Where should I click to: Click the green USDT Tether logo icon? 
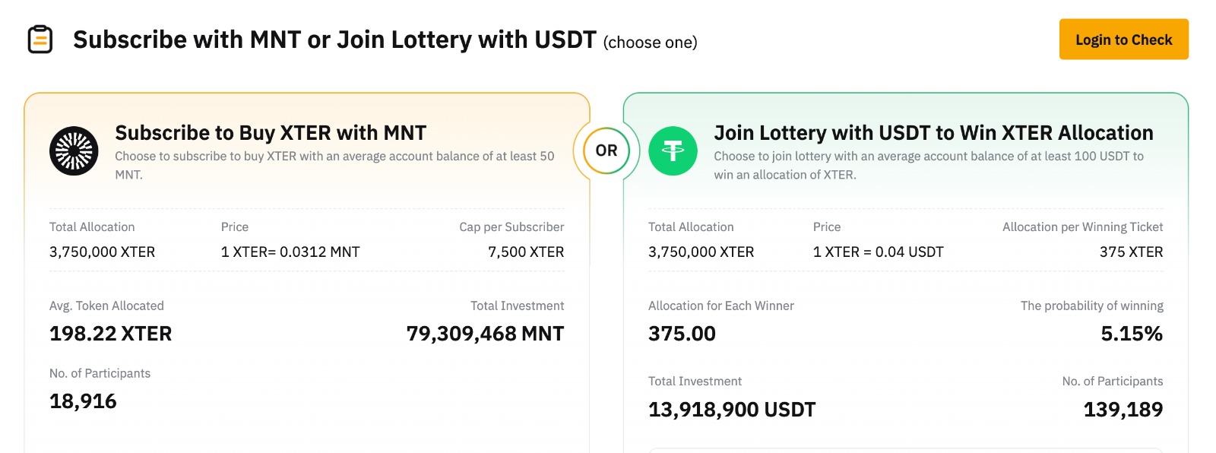tap(673, 150)
